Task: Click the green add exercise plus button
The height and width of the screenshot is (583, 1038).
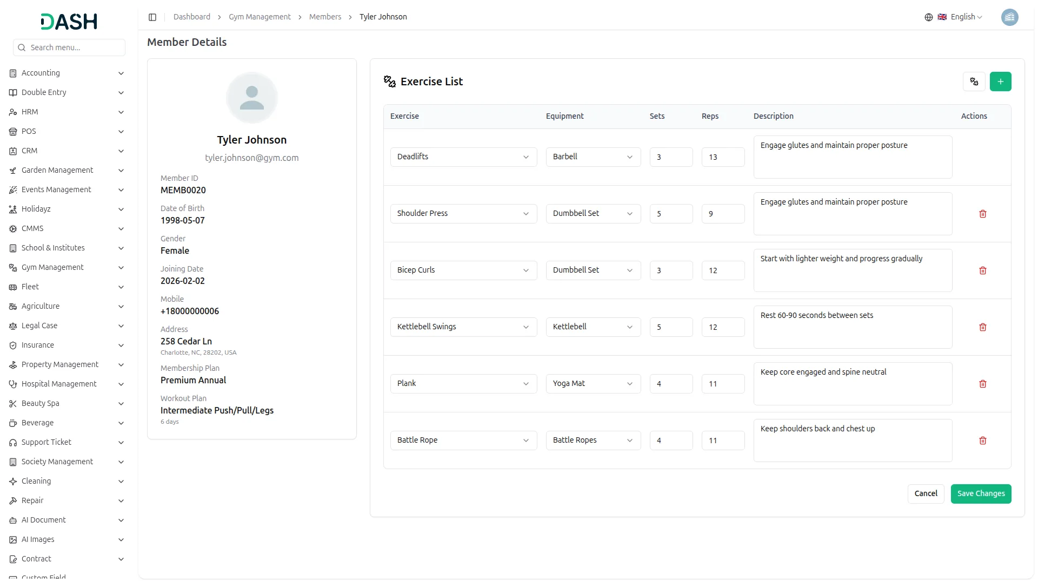Action: click(1000, 82)
